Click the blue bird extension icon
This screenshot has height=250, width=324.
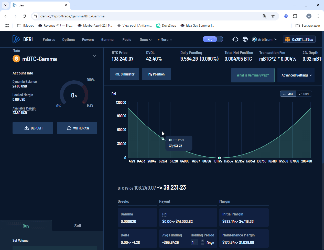point(286,16)
